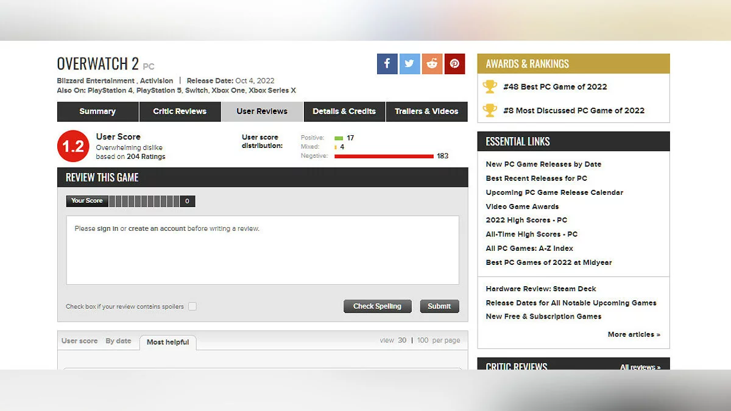Open the Details & Credits tab
731x411 pixels.
point(344,111)
